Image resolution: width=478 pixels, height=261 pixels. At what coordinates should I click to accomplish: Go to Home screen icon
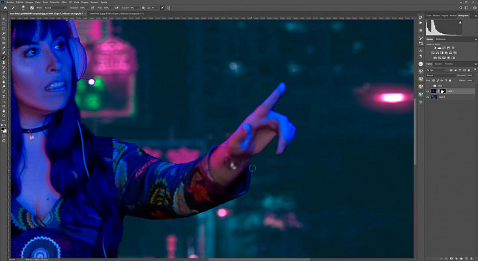(5, 8)
